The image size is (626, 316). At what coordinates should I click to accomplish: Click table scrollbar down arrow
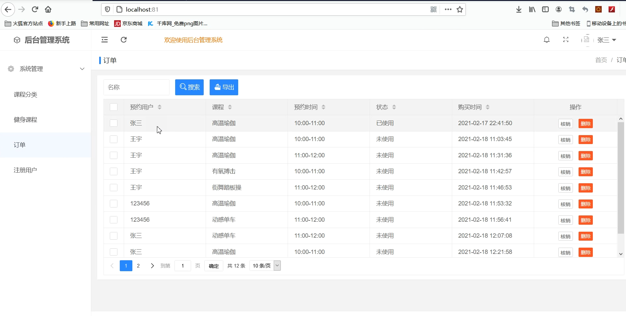(621, 254)
